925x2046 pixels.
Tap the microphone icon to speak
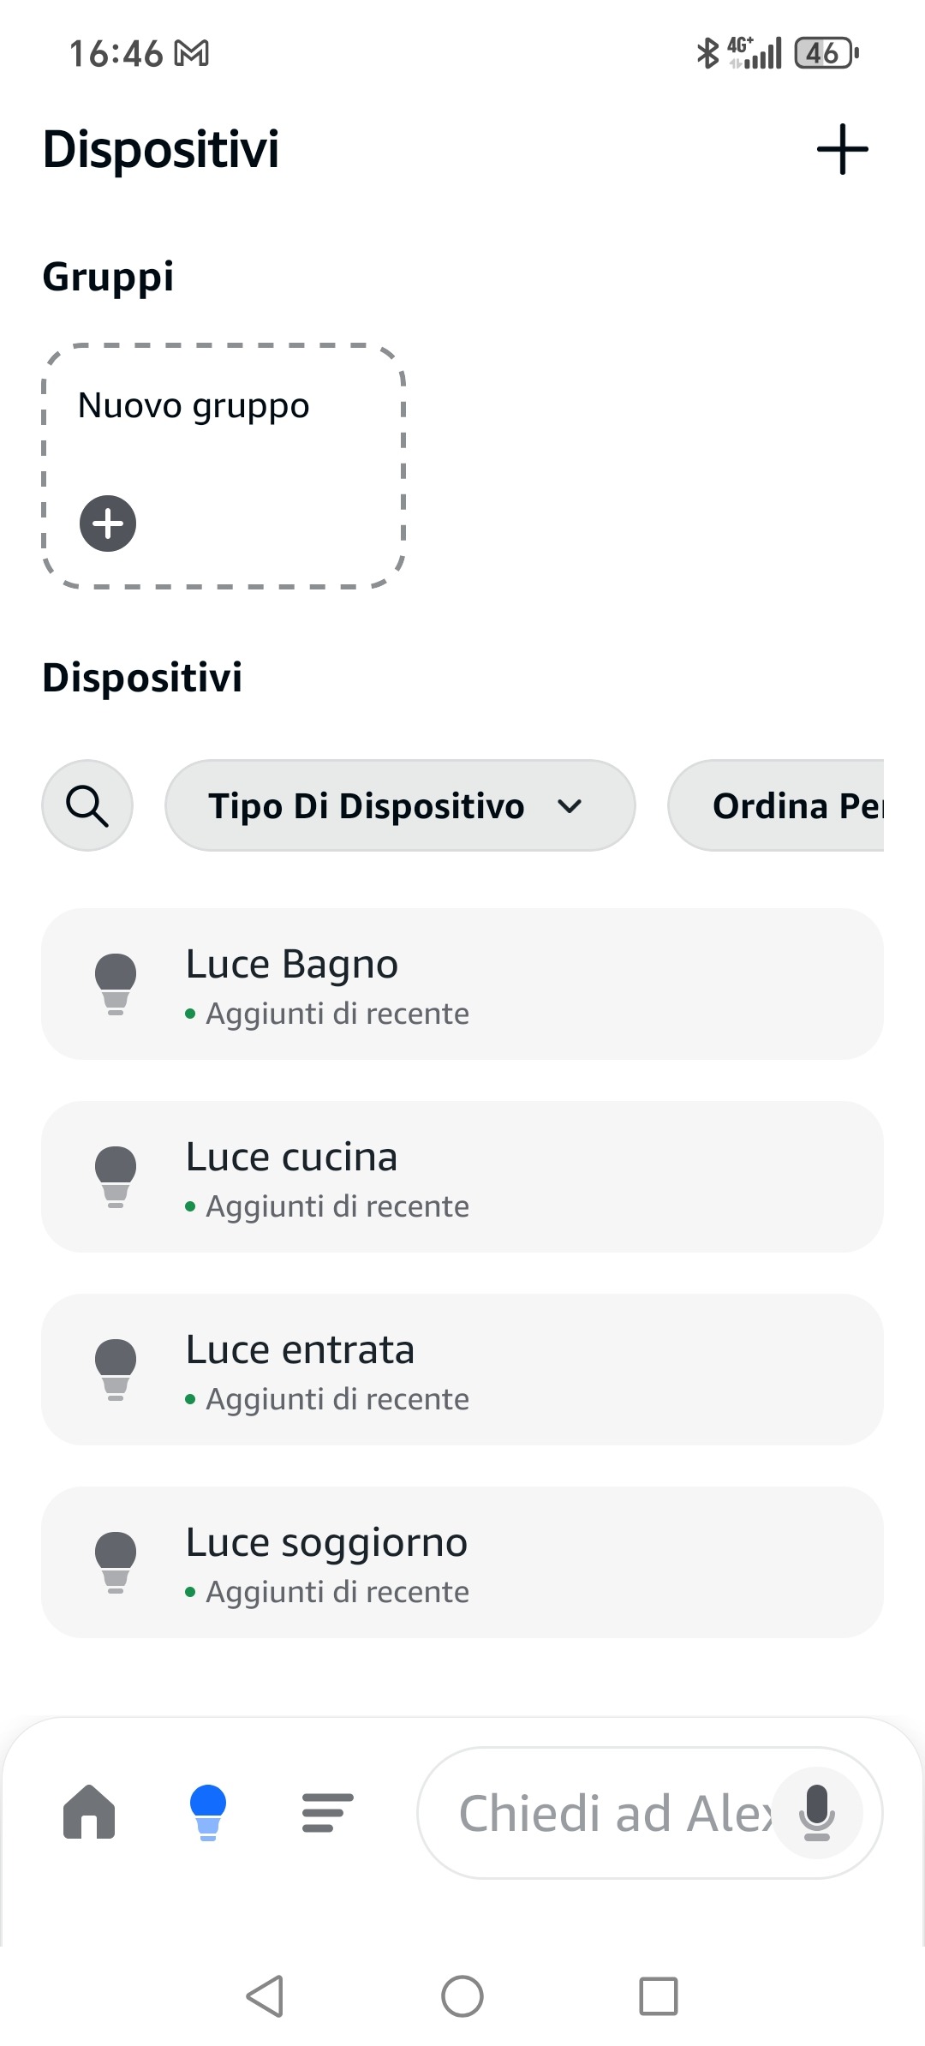tap(817, 1812)
